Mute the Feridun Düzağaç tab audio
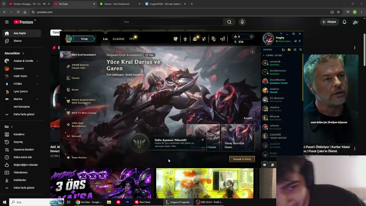The height and width of the screenshot is (206, 366). pos(44,4)
